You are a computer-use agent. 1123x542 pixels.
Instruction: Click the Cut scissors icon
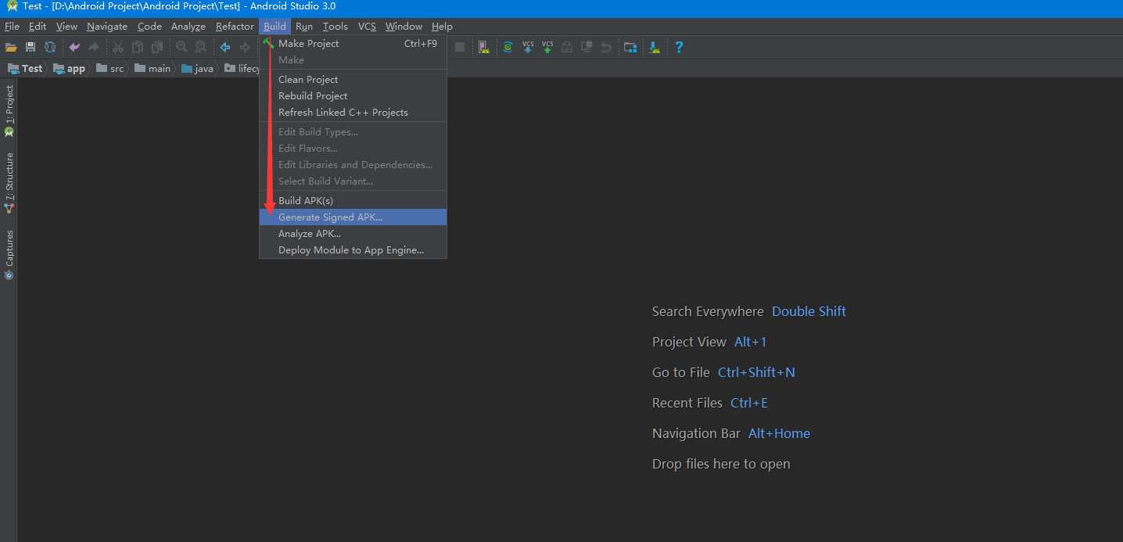coord(118,47)
